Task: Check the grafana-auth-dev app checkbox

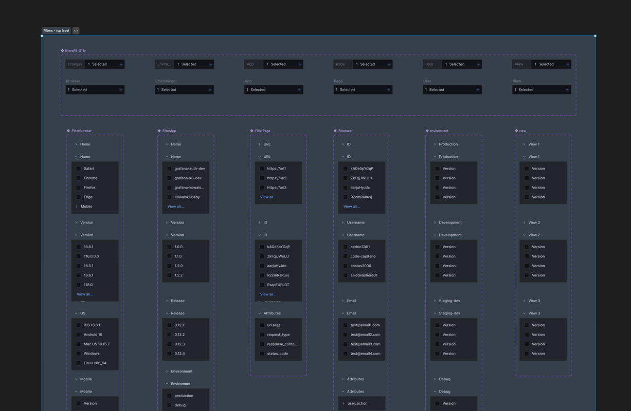Action: pos(169,169)
